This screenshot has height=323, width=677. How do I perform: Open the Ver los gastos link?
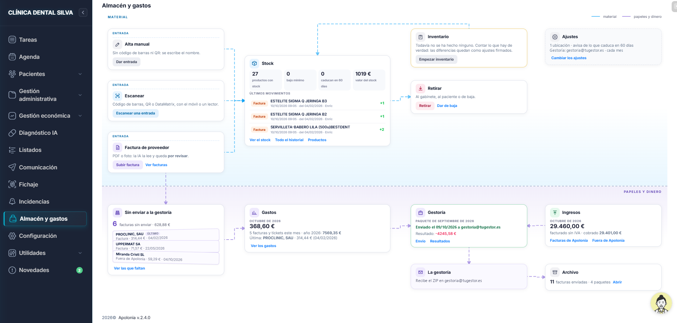[263, 246]
